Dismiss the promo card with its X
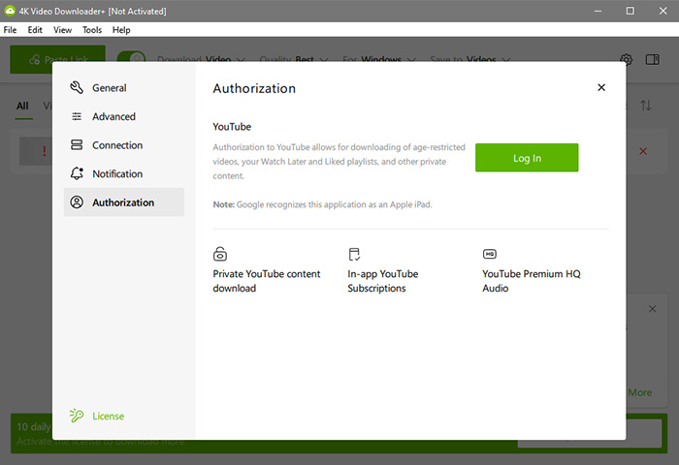 [652, 309]
